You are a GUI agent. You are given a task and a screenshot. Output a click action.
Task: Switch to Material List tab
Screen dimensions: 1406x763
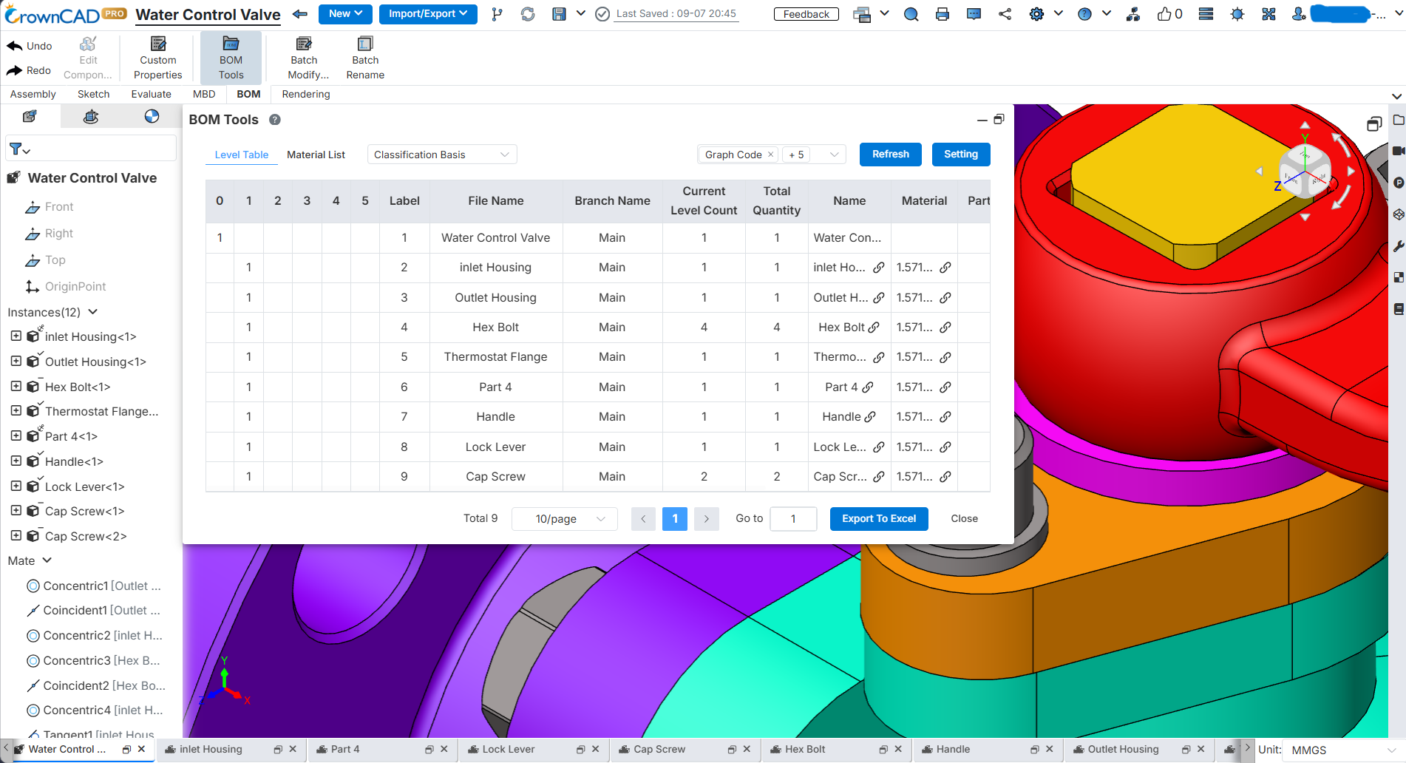[316, 155]
